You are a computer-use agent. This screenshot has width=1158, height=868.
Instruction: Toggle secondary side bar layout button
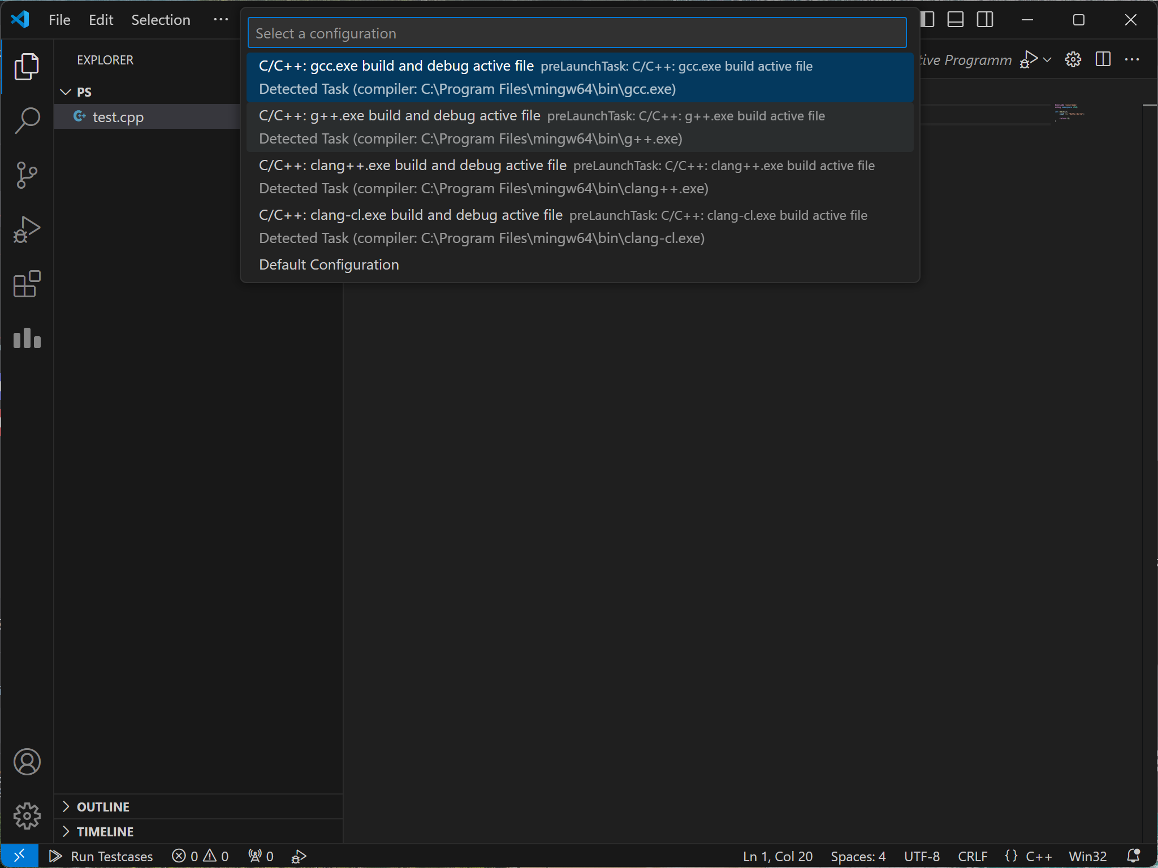click(985, 20)
